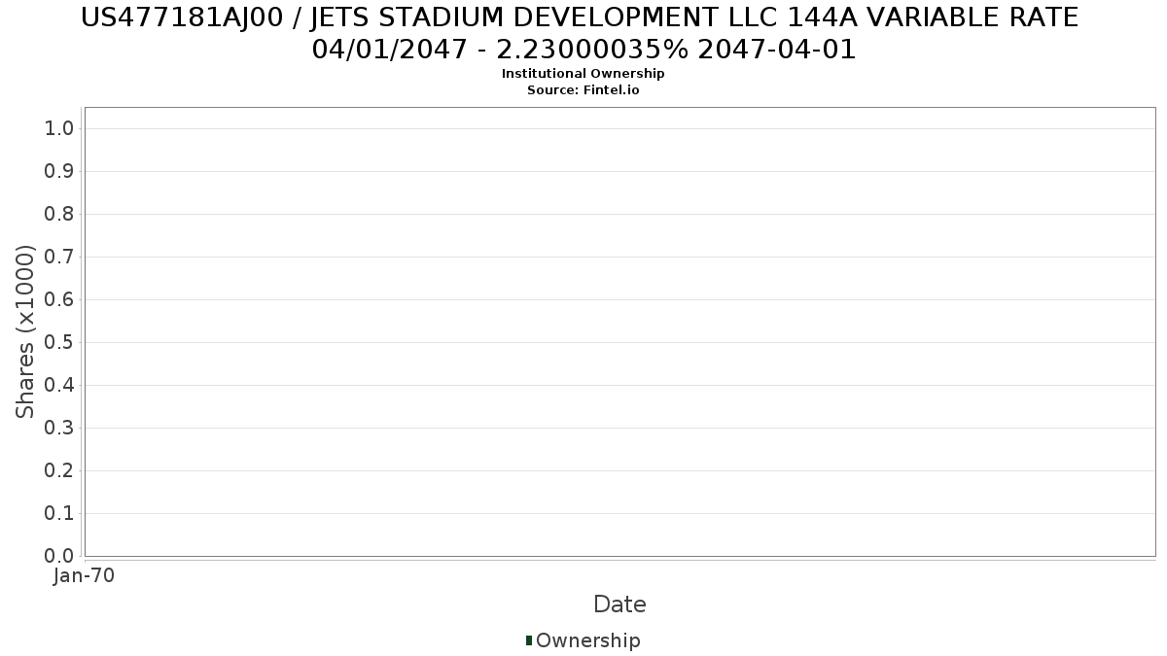The image size is (1167, 656).
Task: Click the Jan-70 date axis label
Action: tap(85, 576)
